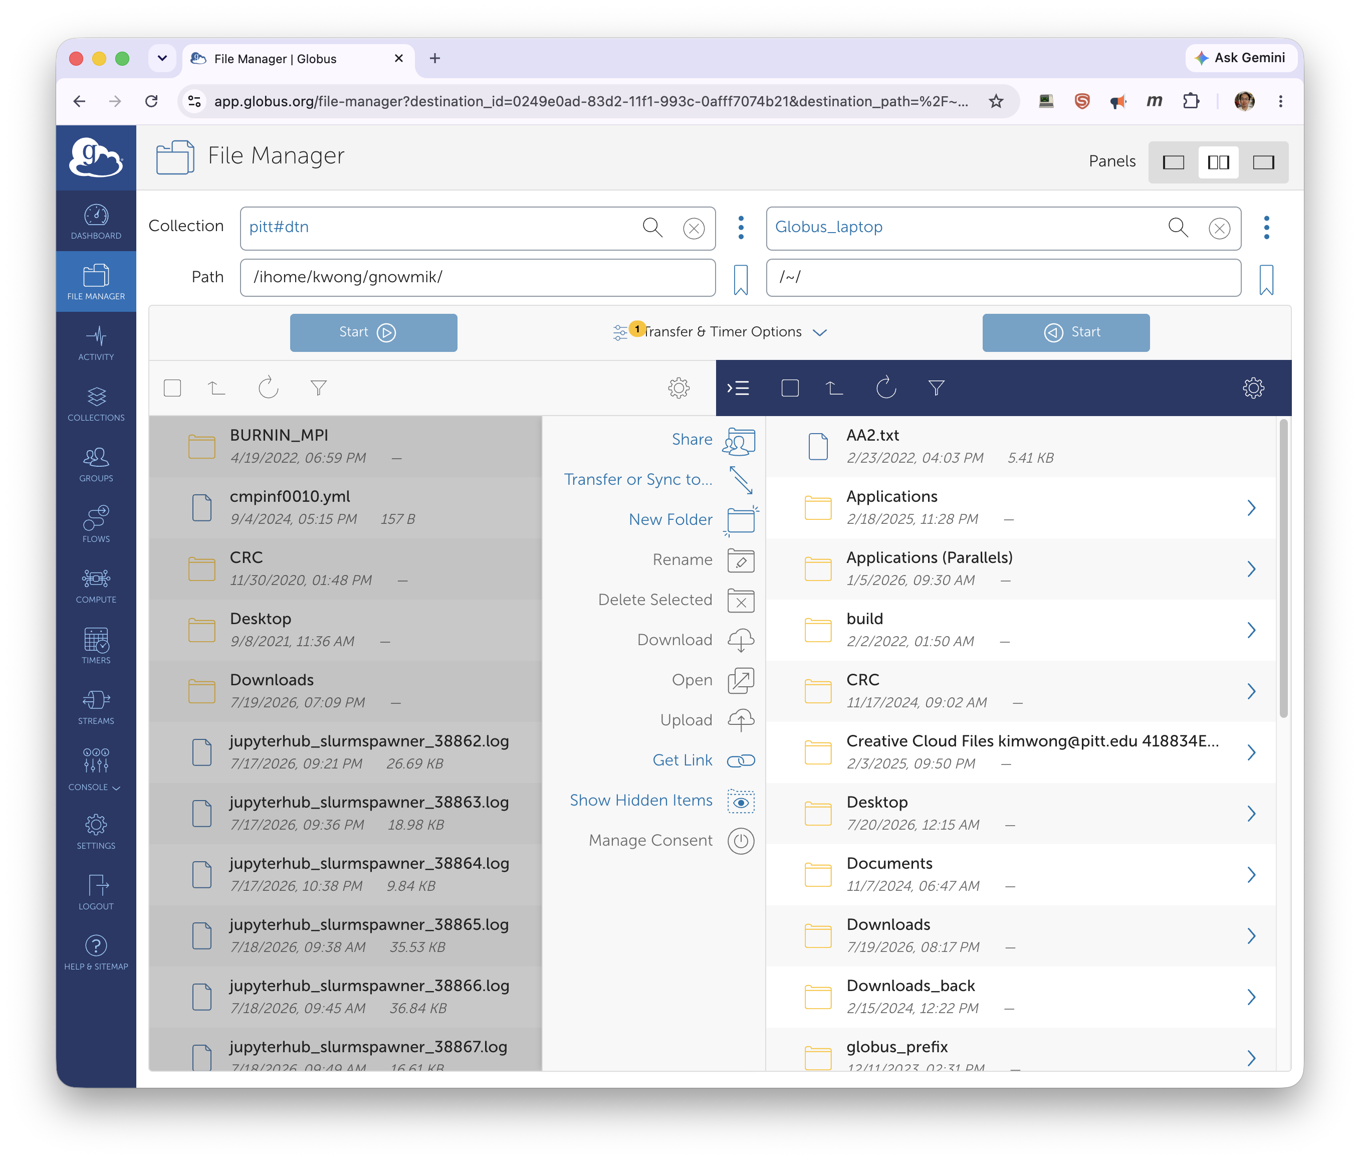
Task: Go to Groups in the sidebar
Action: tap(96, 464)
